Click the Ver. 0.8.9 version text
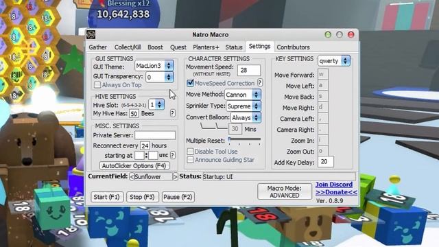The image size is (439, 247). tap(329, 201)
